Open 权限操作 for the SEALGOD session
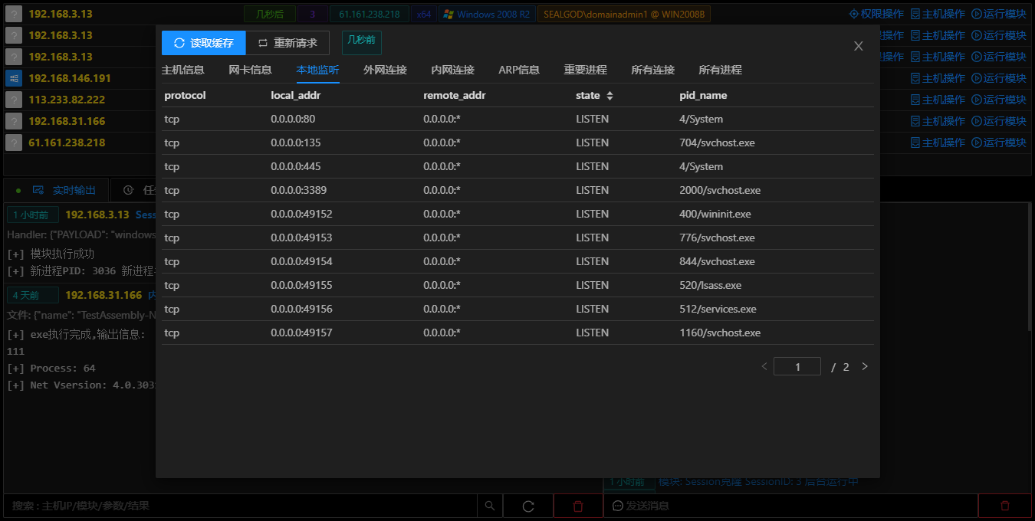 876,14
